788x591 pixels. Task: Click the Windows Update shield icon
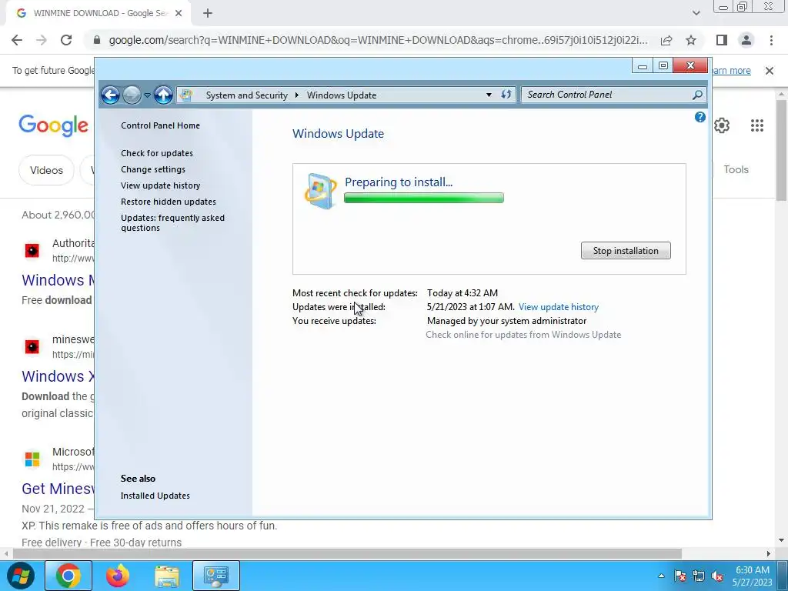[x=320, y=191]
